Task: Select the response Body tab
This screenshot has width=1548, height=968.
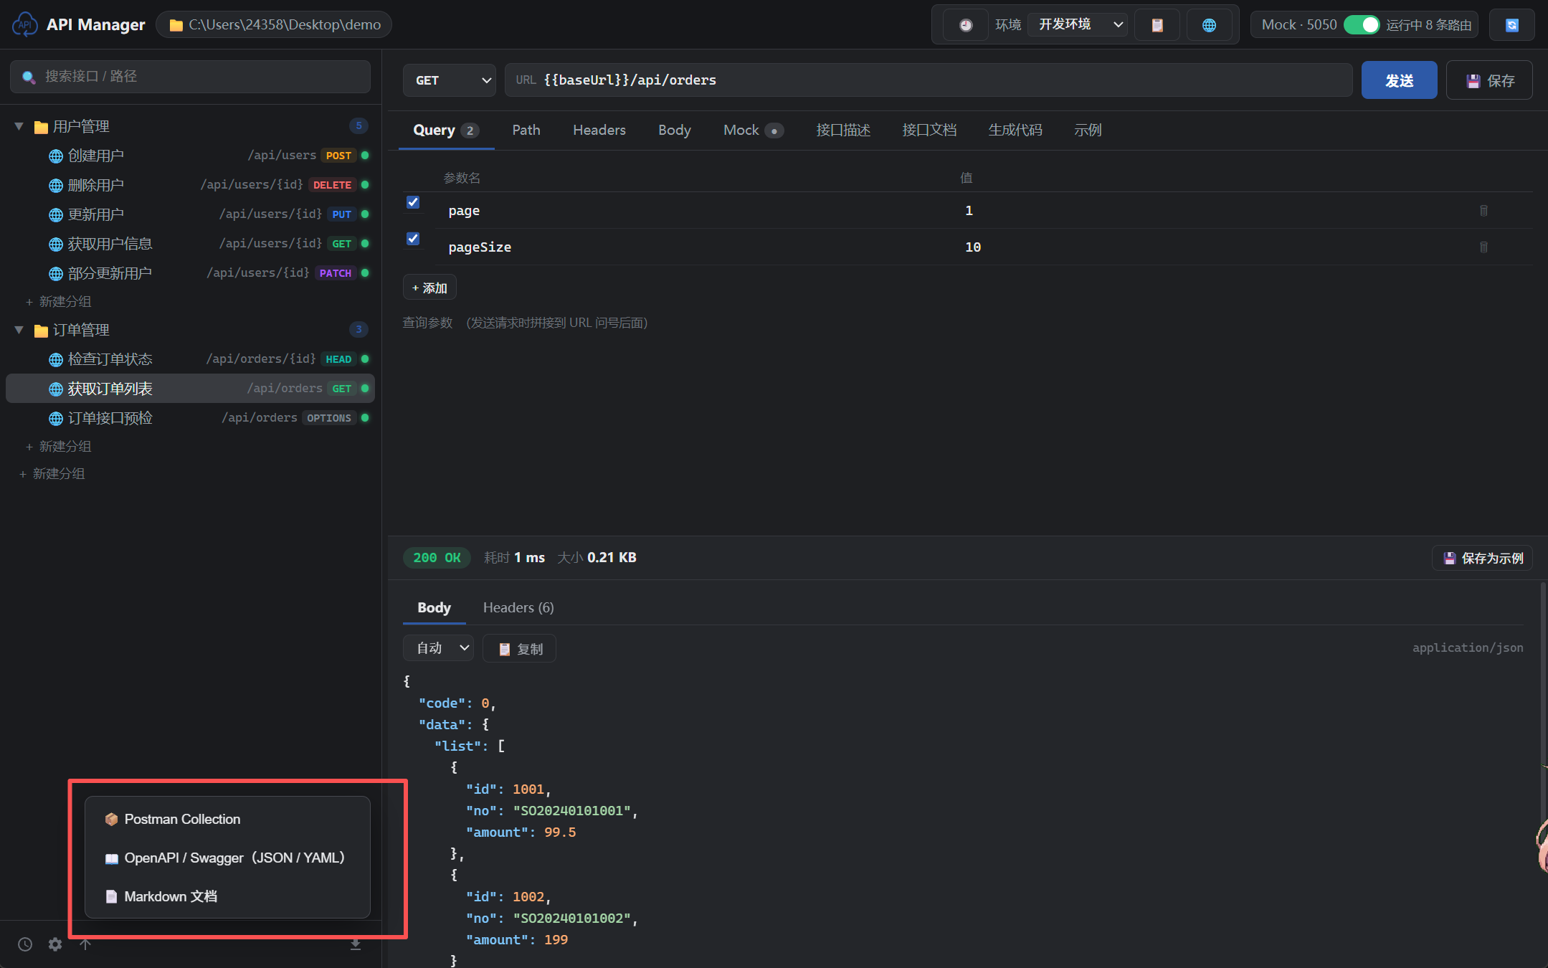Action: (434, 608)
